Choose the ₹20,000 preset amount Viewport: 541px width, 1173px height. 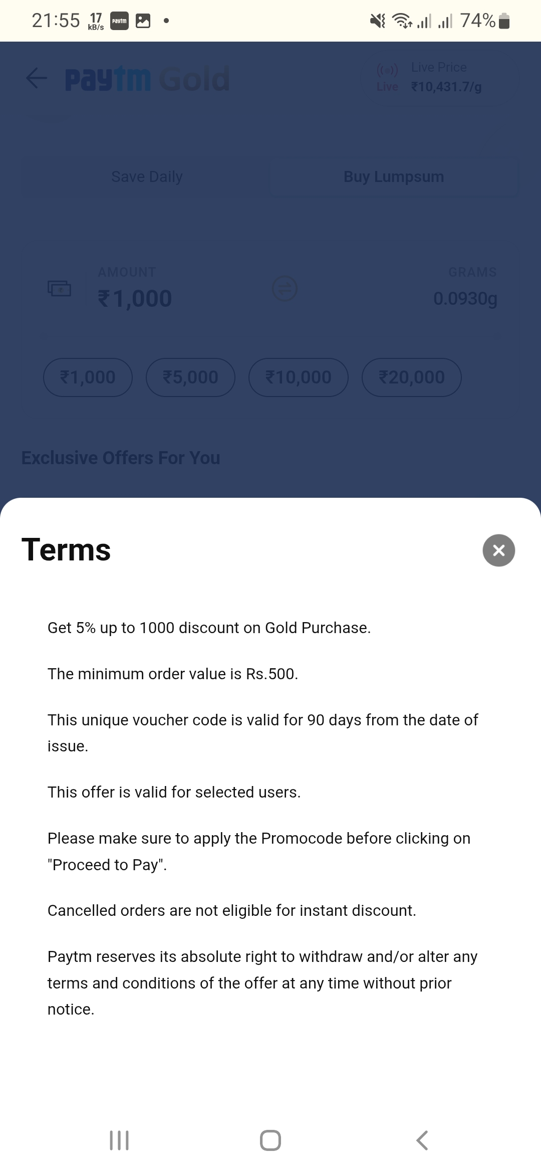(x=411, y=377)
